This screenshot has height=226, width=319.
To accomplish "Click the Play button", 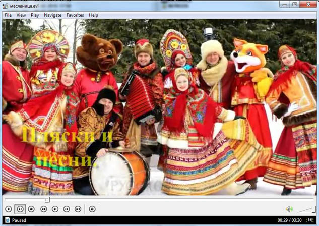I will [x=9, y=209].
